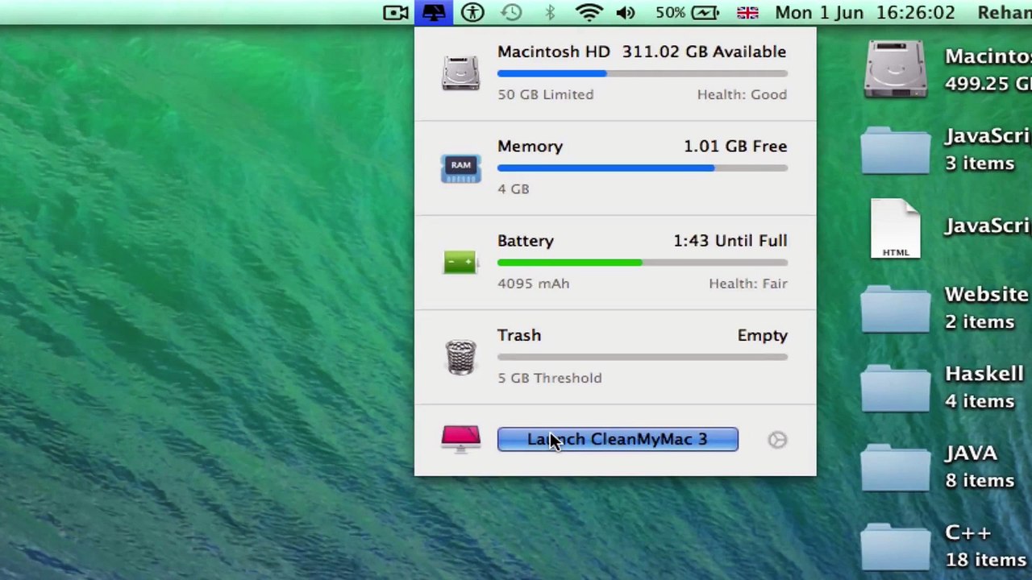The height and width of the screenshot is (580, 1032).
Task: Open the Time Machine menu bar icon
Action: click(x=511, y=12)
